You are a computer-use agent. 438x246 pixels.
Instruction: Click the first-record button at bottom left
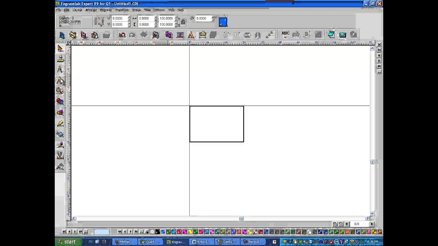[64, 232]
